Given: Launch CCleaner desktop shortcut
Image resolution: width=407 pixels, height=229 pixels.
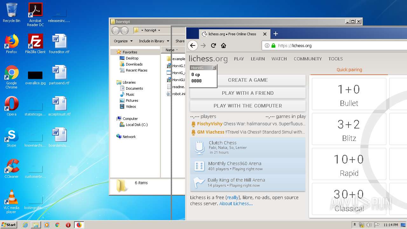Looking at the screenshot, I should click(11, 169).
